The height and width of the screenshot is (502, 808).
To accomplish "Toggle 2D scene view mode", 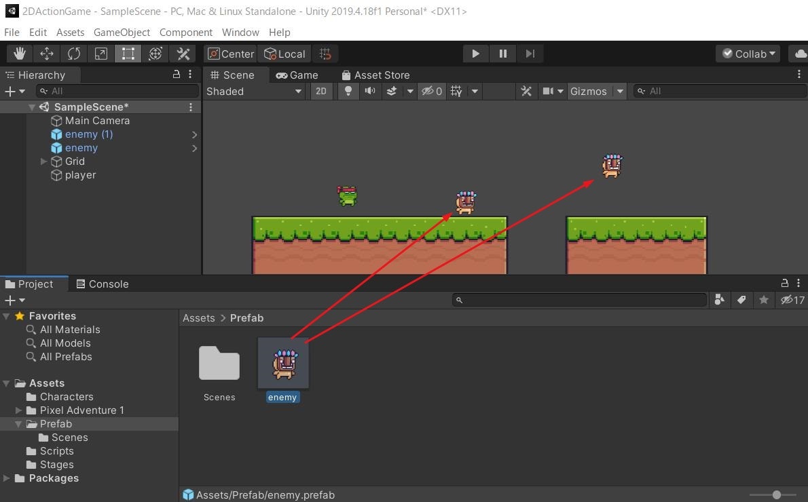I will [x=321, y=91].
